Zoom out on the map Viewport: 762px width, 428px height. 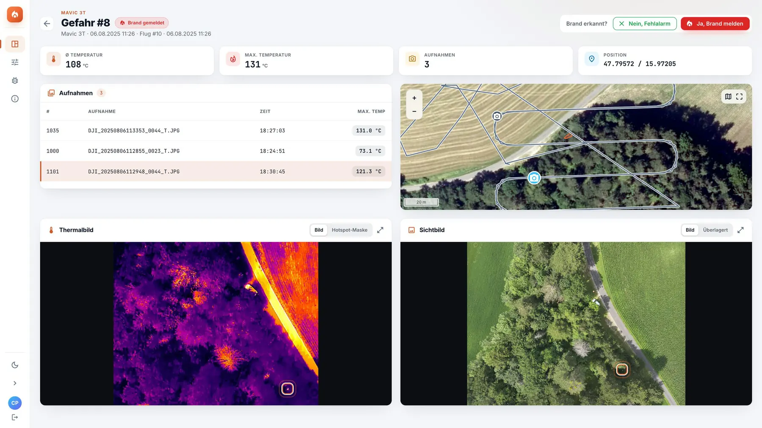(x=414, y=112)
